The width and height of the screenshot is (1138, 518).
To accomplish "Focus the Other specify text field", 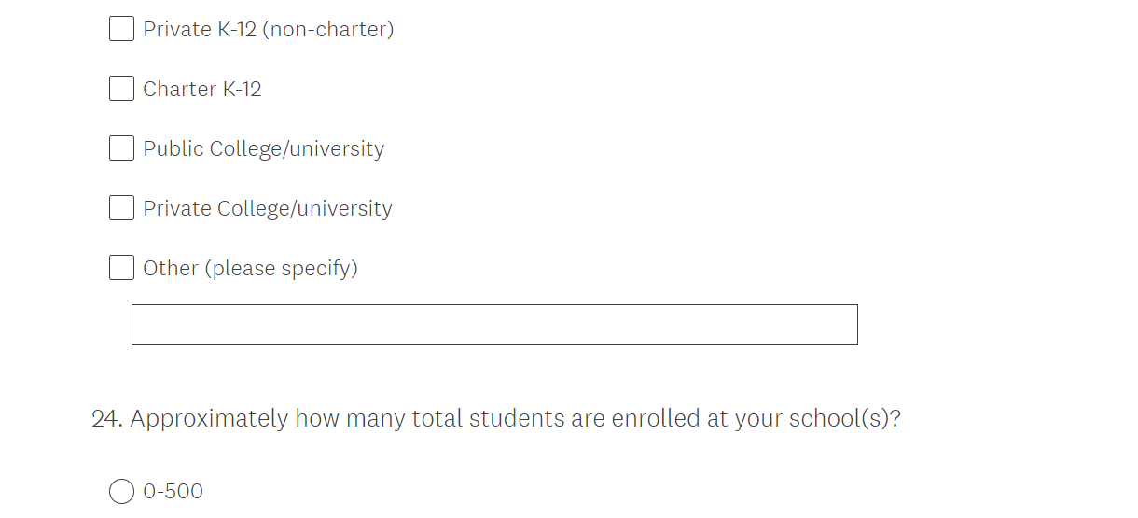I will click(494, 325).
